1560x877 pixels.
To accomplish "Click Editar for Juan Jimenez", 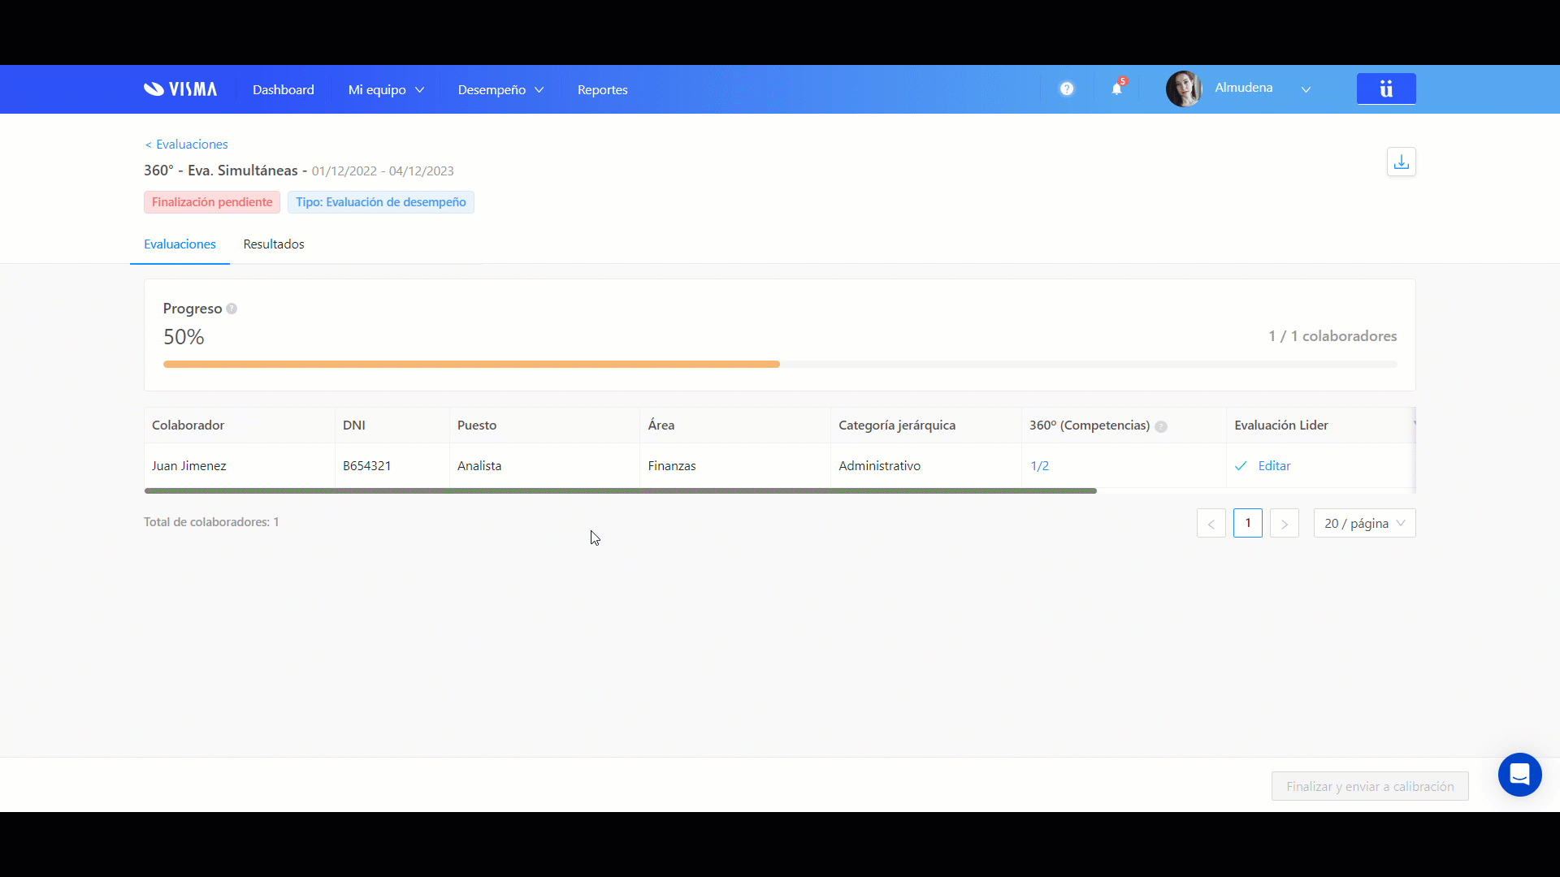I will click(1274, 465).
